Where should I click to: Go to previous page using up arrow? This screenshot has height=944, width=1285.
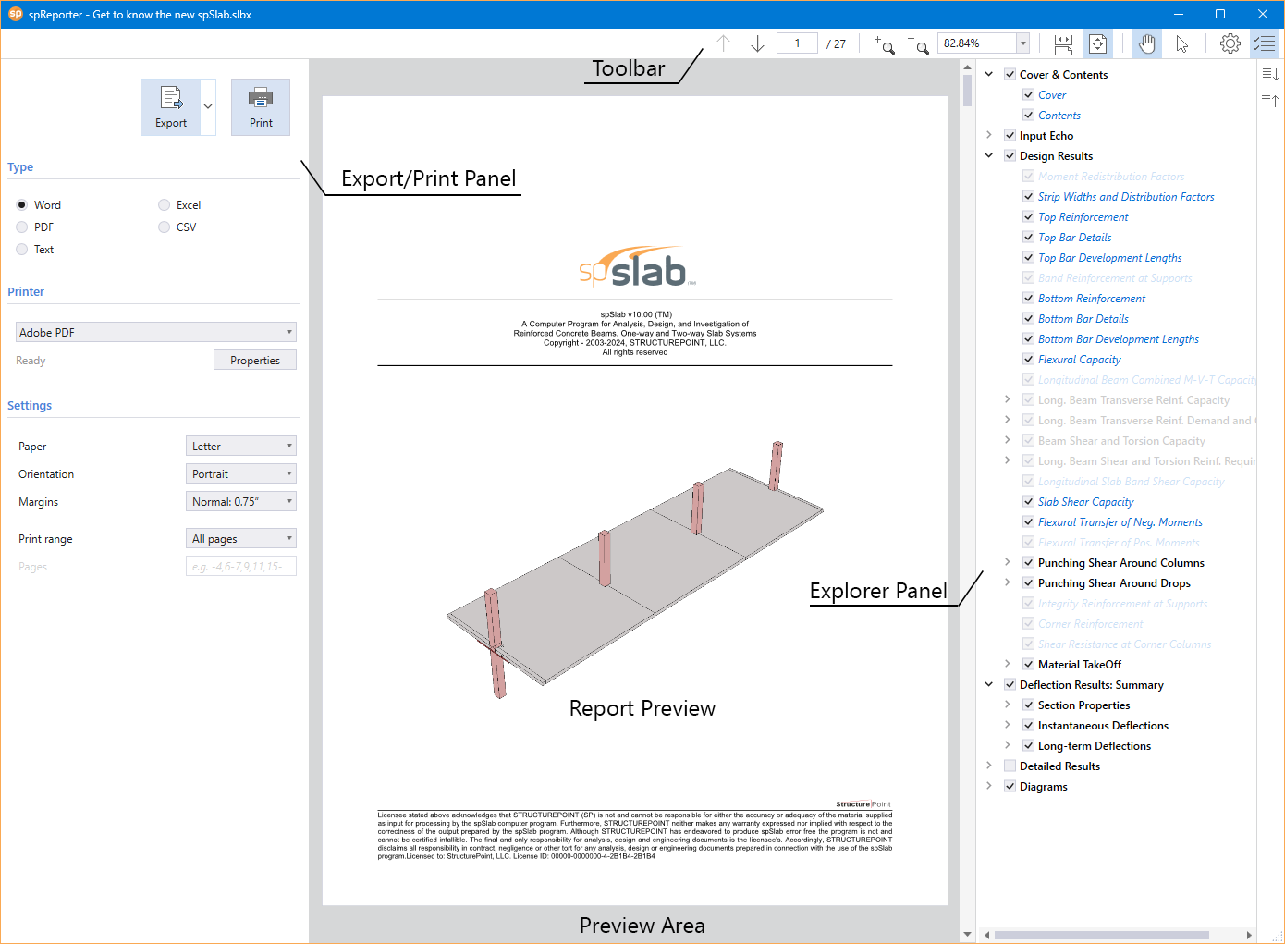point(723,43)
